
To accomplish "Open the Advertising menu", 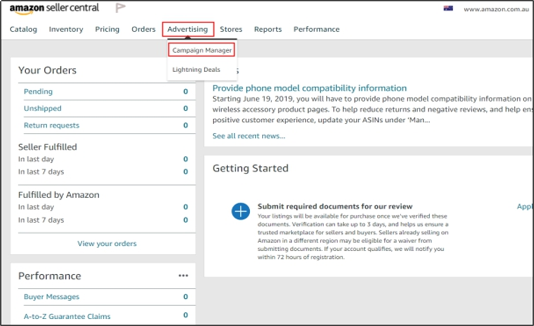I will pos(187,29).
